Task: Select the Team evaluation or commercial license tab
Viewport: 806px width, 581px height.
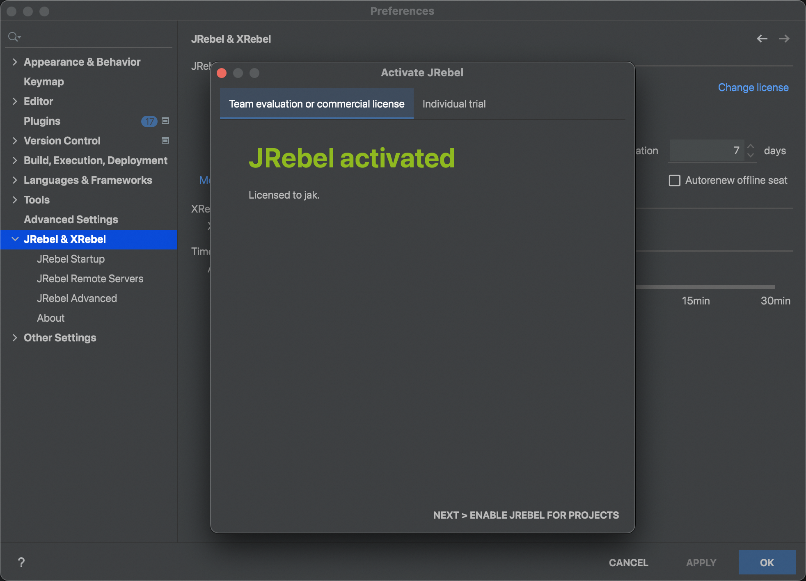Action: [316, 104]
